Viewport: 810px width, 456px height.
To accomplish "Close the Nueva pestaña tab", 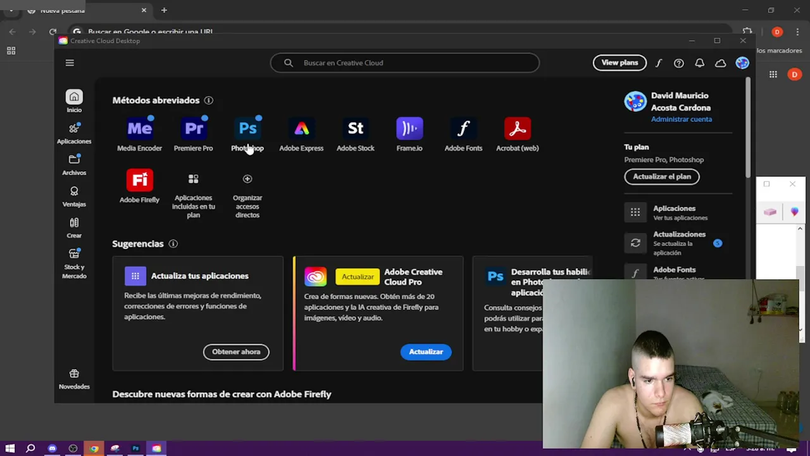I will 144,10.
